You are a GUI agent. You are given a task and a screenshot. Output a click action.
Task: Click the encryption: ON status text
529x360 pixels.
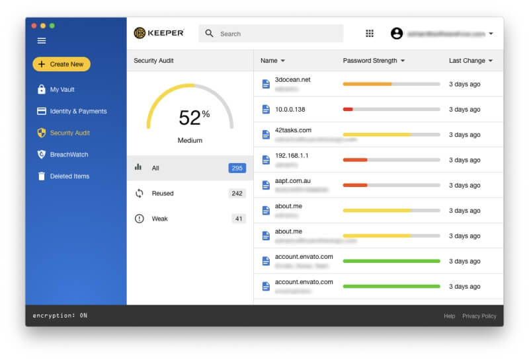60,316
